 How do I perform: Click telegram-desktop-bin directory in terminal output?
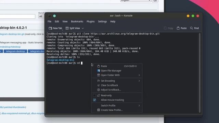point(60,60)
